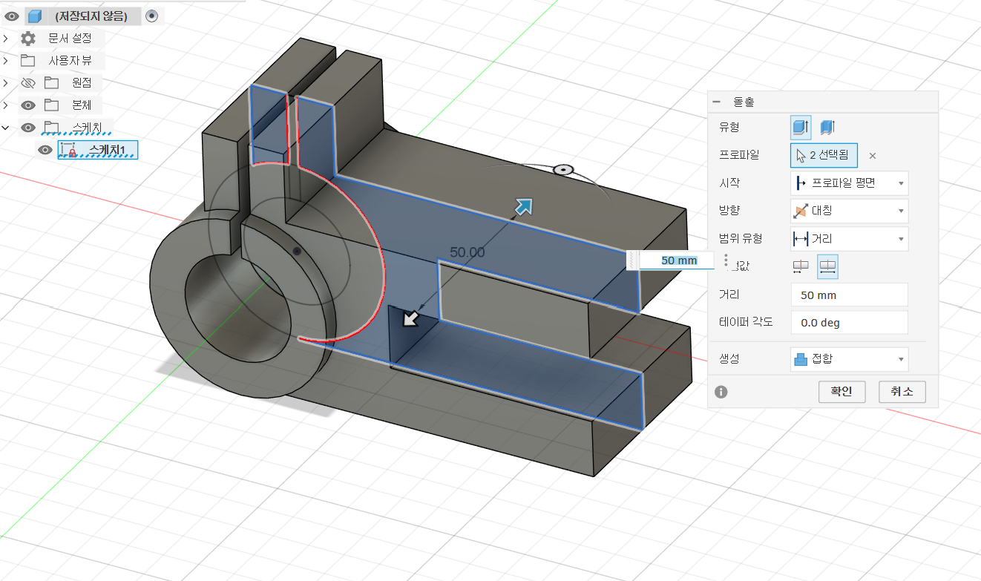The height and width of the screenshot is (581, 981).
Task: Expand the 사용자 뷰 folder
Action: (x=5, y=61)
